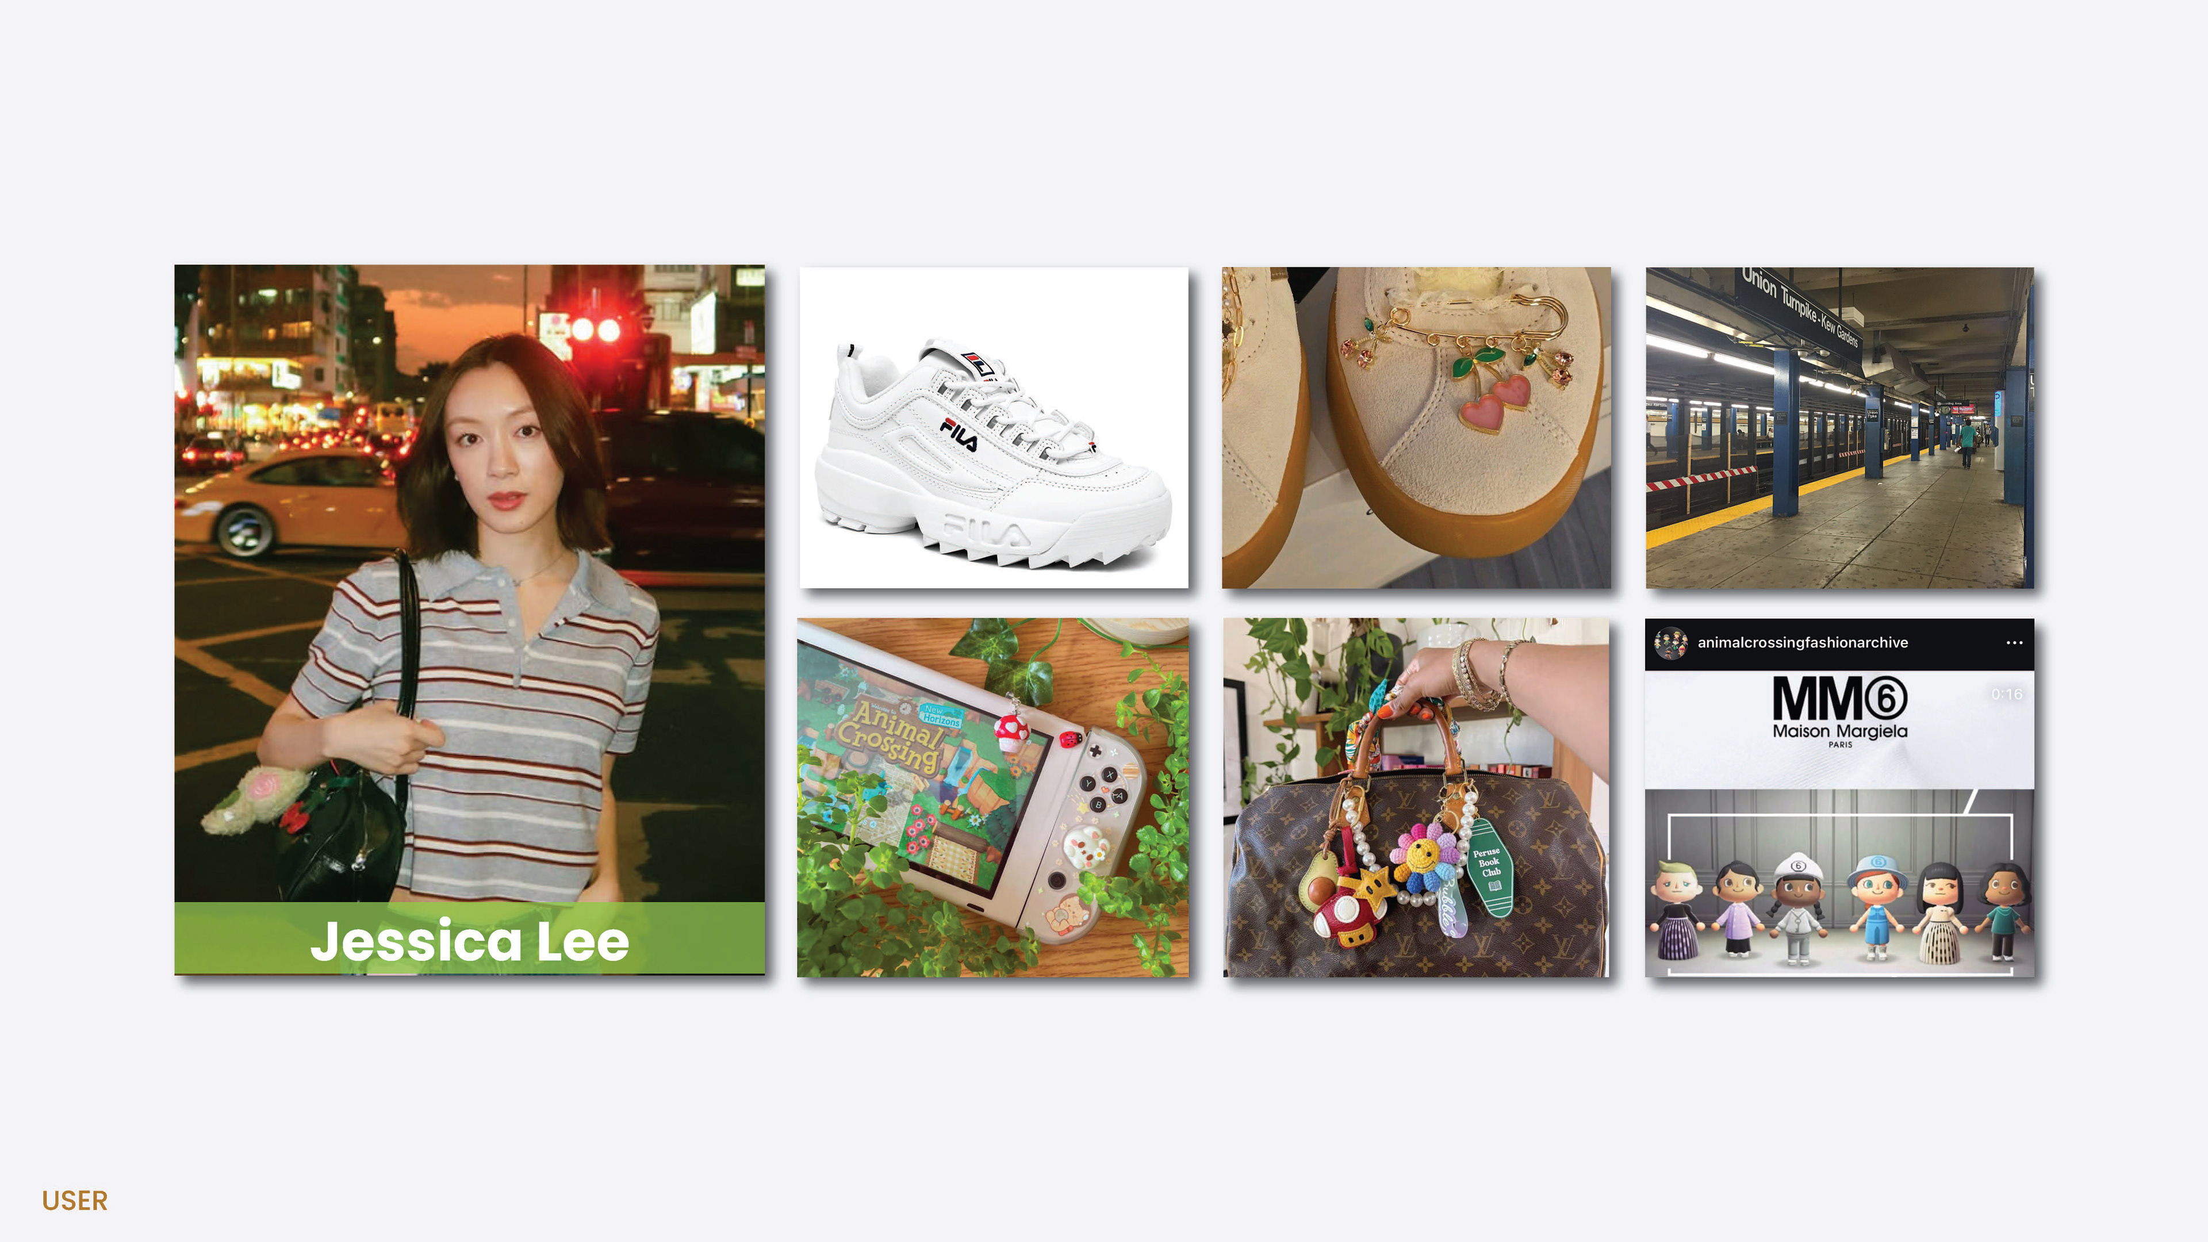This screenshot has height=1242, width=2208.
Task: Open the cherry charm shoe photo
Action: pyautogui.click(x=1416, y=427)
